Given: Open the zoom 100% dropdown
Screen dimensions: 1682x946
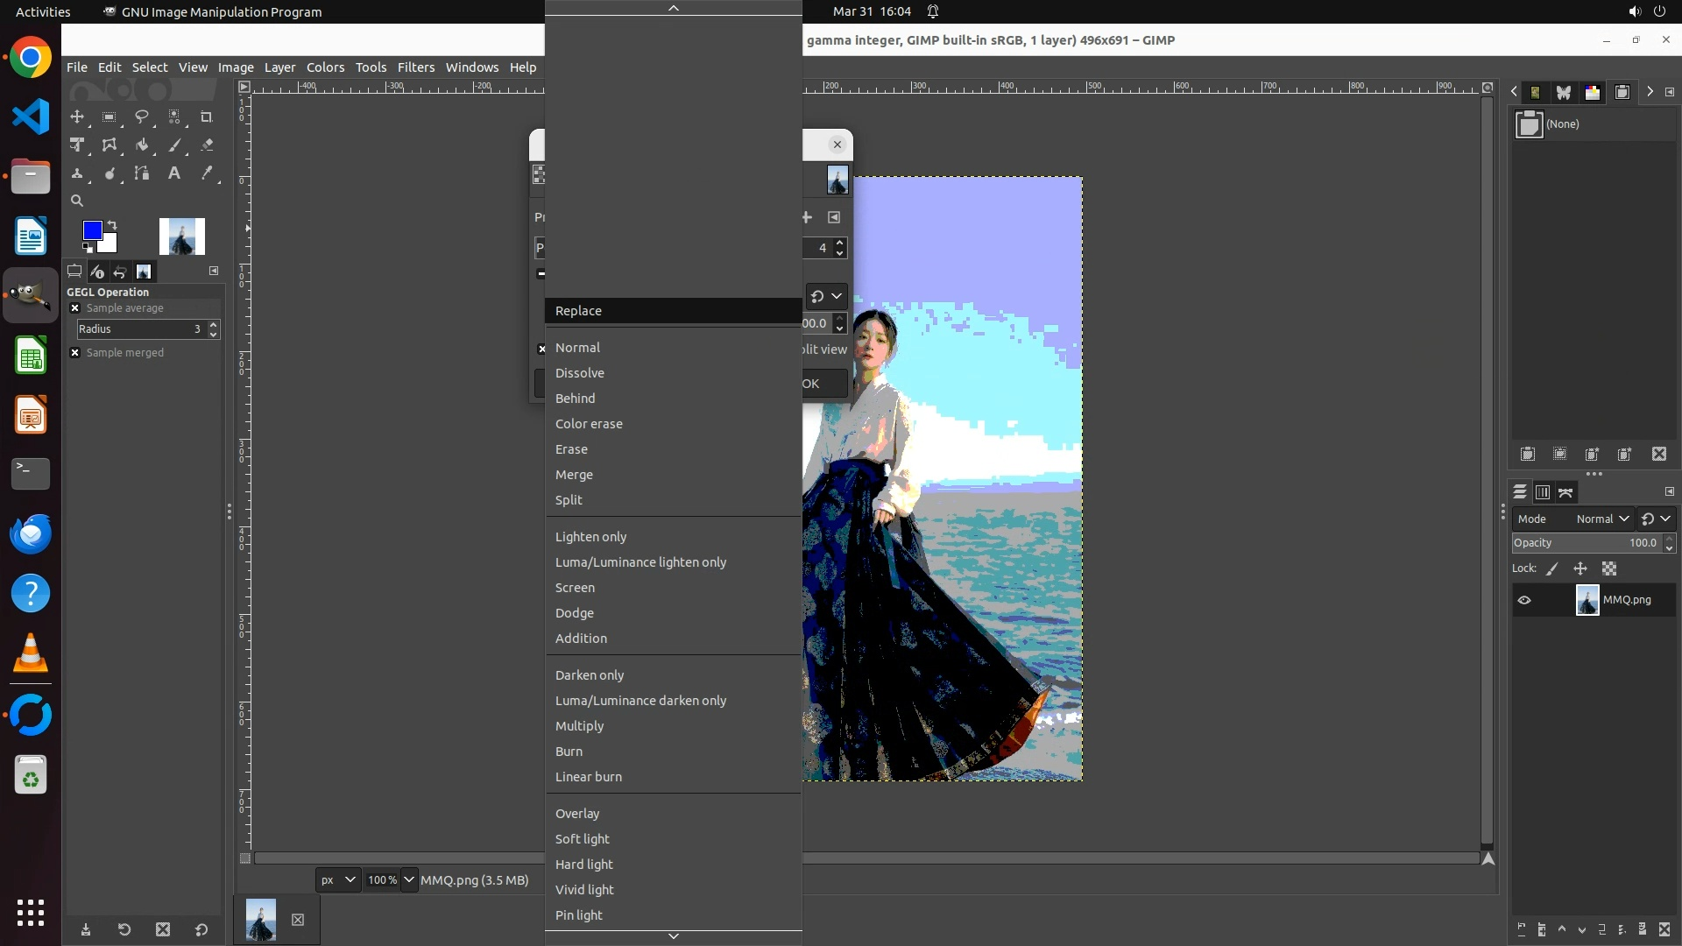Looking at the screenshot, I should [x=409, y=879].
